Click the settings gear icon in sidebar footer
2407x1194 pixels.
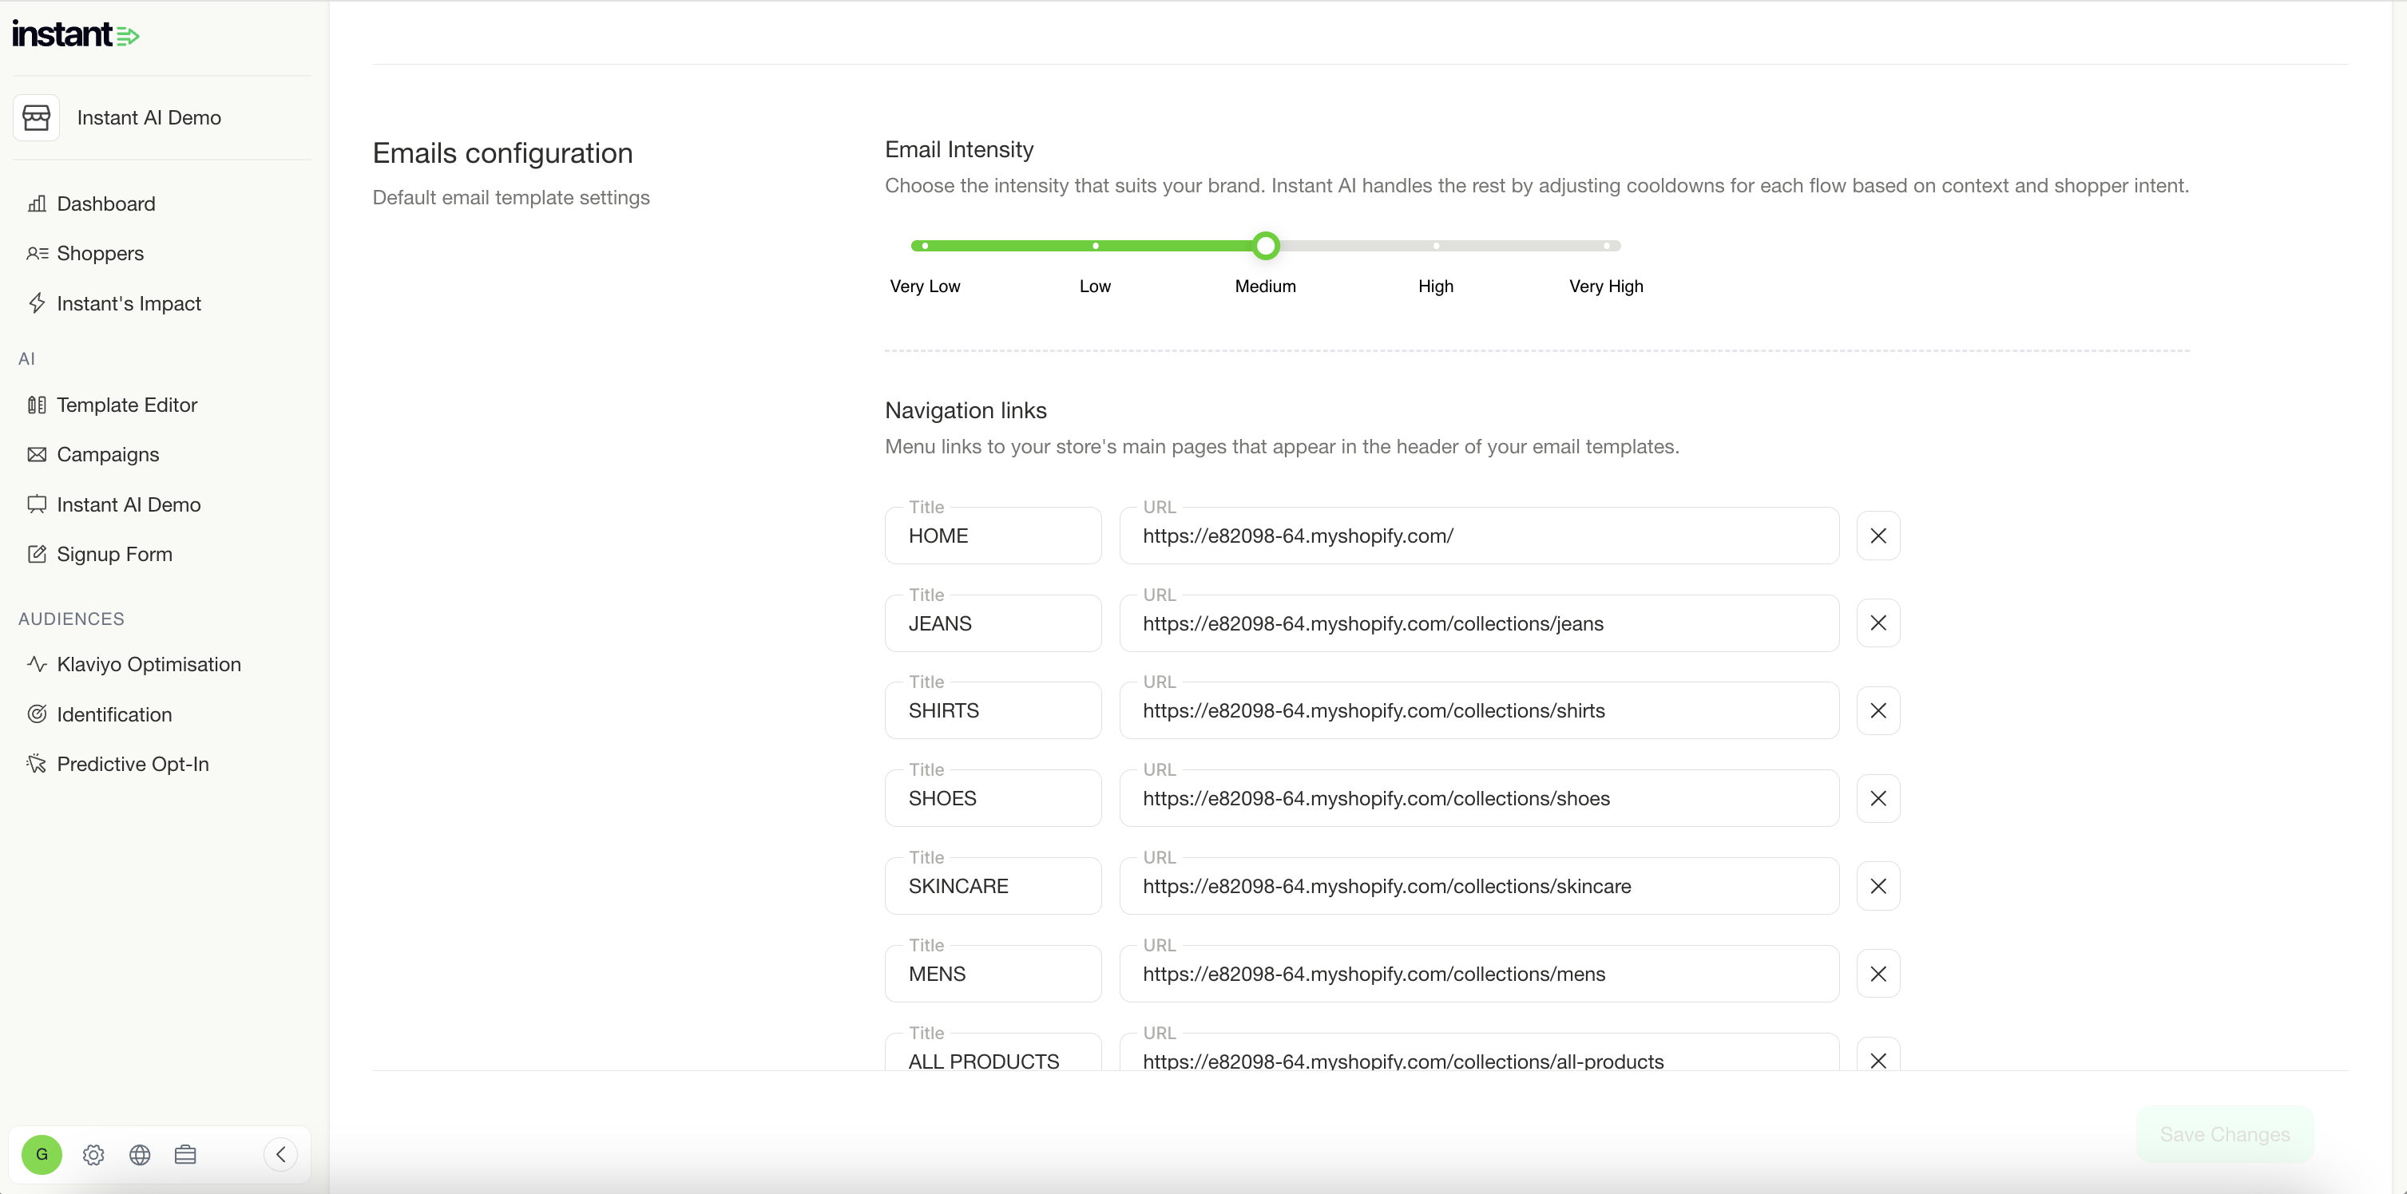point(93,1155)
